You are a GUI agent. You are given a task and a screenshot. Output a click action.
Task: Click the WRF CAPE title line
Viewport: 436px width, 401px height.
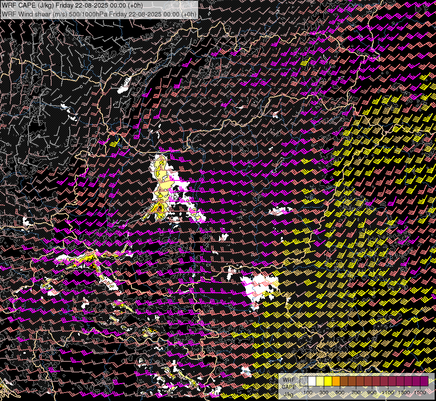[72, 5]
